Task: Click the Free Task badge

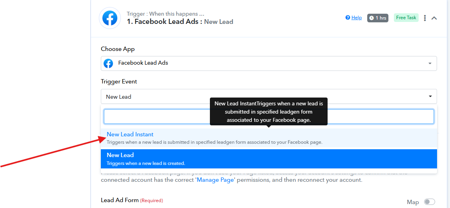Action: (x=406, y=18)
